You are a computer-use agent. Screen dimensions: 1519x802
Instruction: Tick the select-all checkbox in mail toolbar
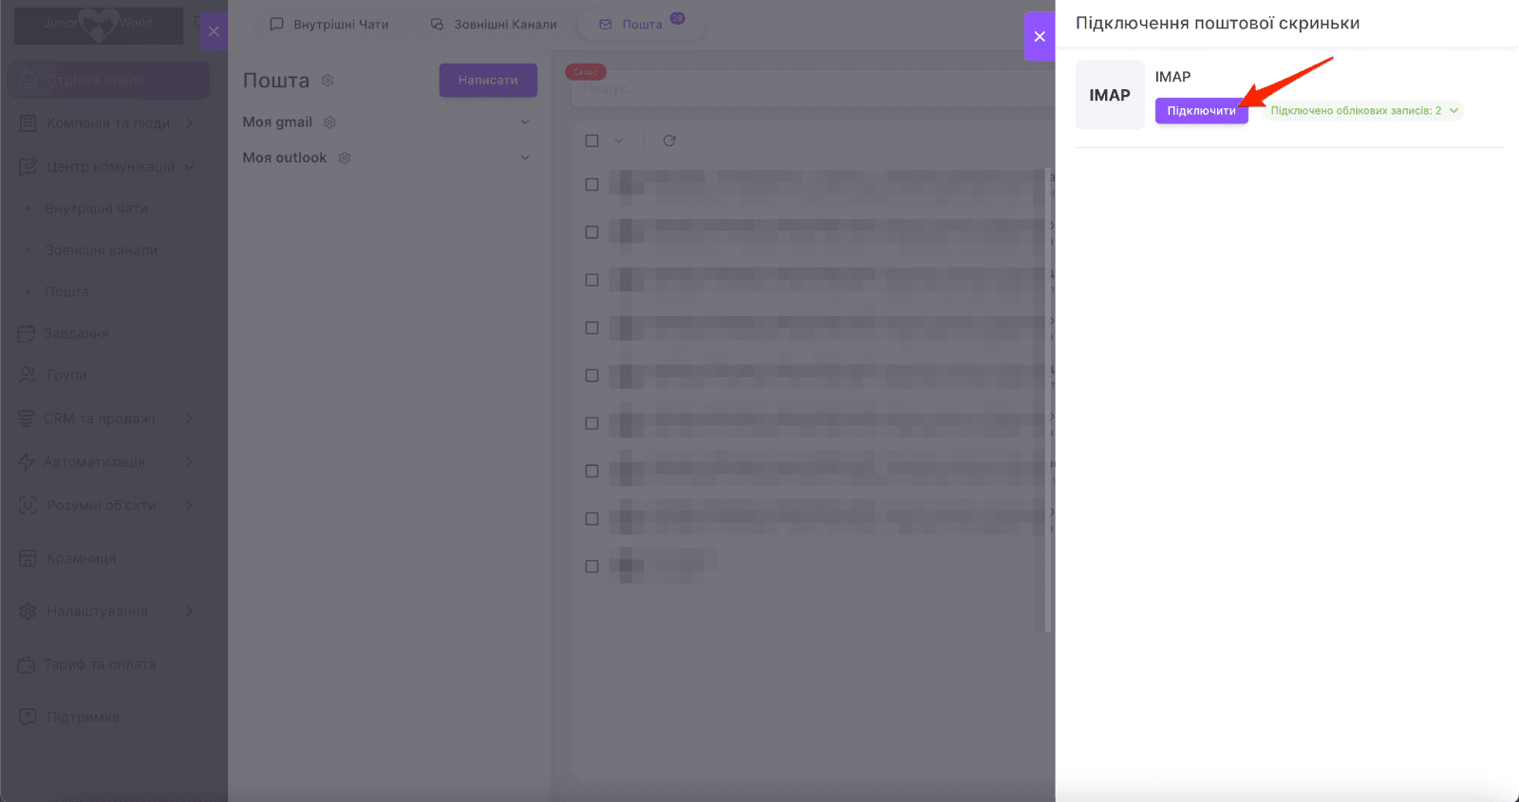[592, 140]
